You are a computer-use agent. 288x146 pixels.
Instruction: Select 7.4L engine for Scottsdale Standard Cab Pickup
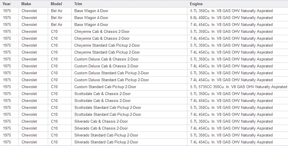[x=238, y=114]
